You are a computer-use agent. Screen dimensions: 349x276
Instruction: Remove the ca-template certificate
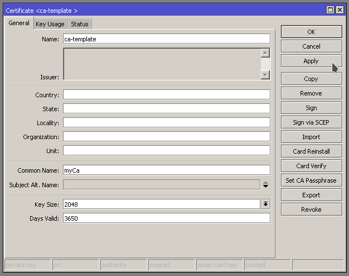click(311, 93)
